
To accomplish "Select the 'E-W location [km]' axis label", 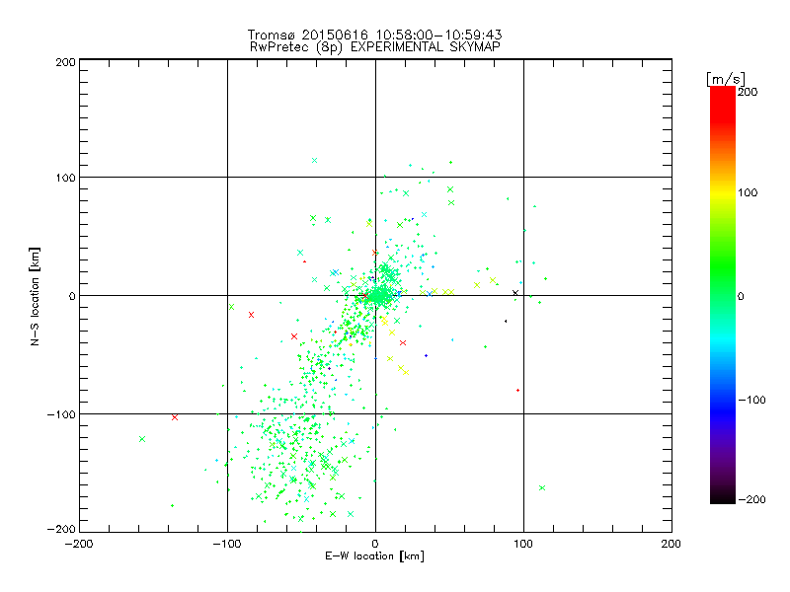I will 374,555.
